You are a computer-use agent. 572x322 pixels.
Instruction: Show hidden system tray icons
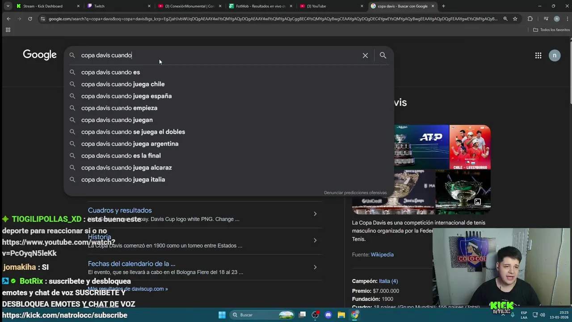[x=503, y=315]
